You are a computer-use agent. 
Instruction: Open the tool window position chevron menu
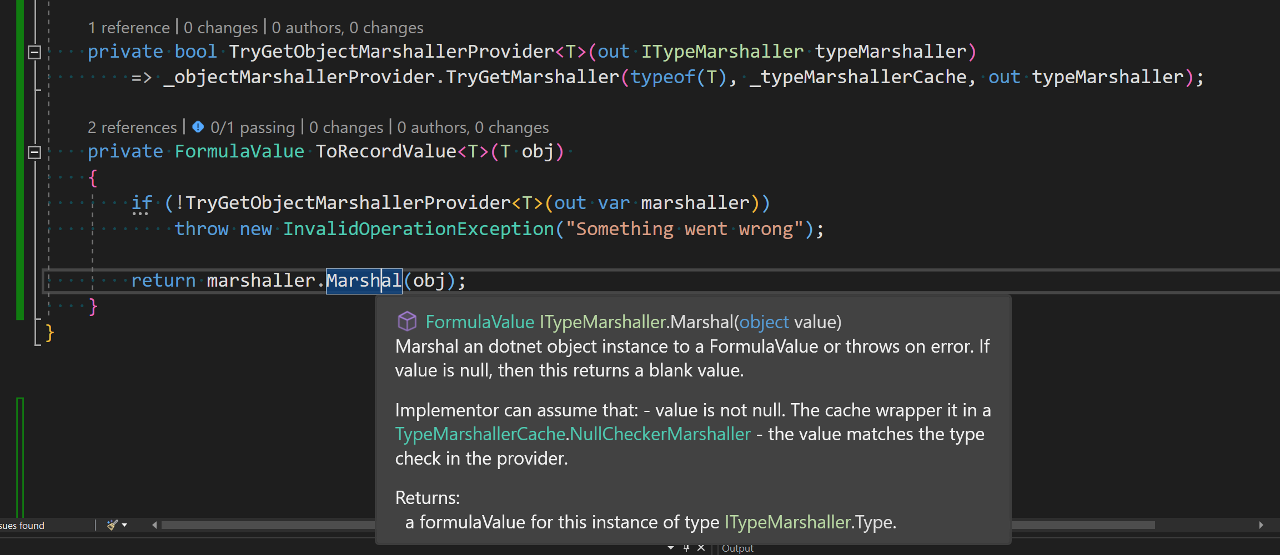pyautogui.click(x=670, y=548)
